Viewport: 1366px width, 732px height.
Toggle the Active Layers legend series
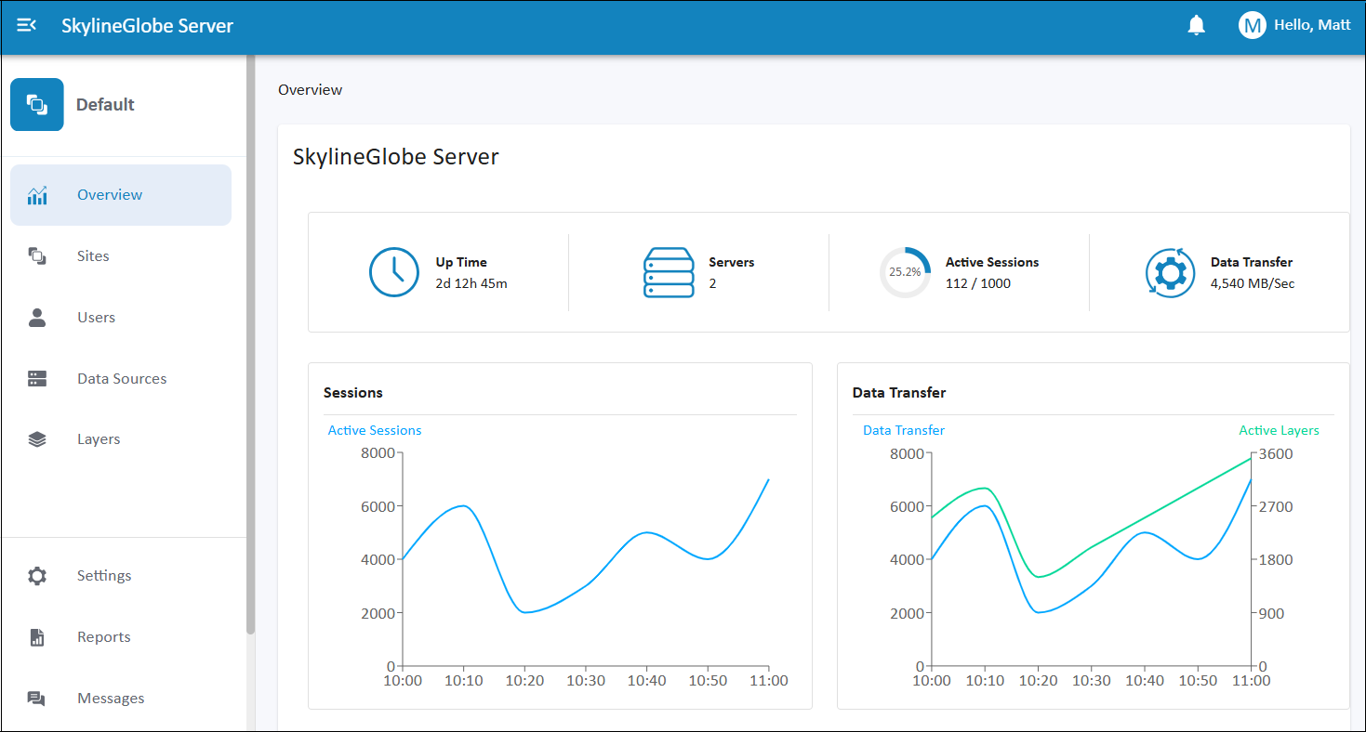tap(1279, 430)
